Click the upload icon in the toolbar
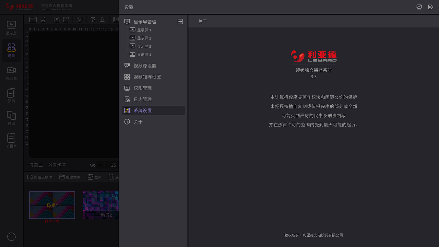The image size is (439, 247). (93, 20)
